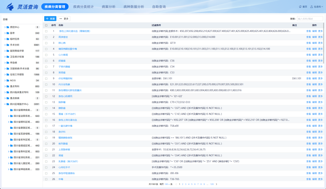
Task: Click the plus icon on 新建 button
Action: pyautogui.click(x=47, y=19)
